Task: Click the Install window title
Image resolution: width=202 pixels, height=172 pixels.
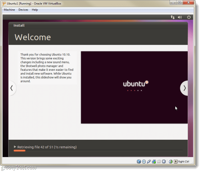Action: tap(19, 25)
